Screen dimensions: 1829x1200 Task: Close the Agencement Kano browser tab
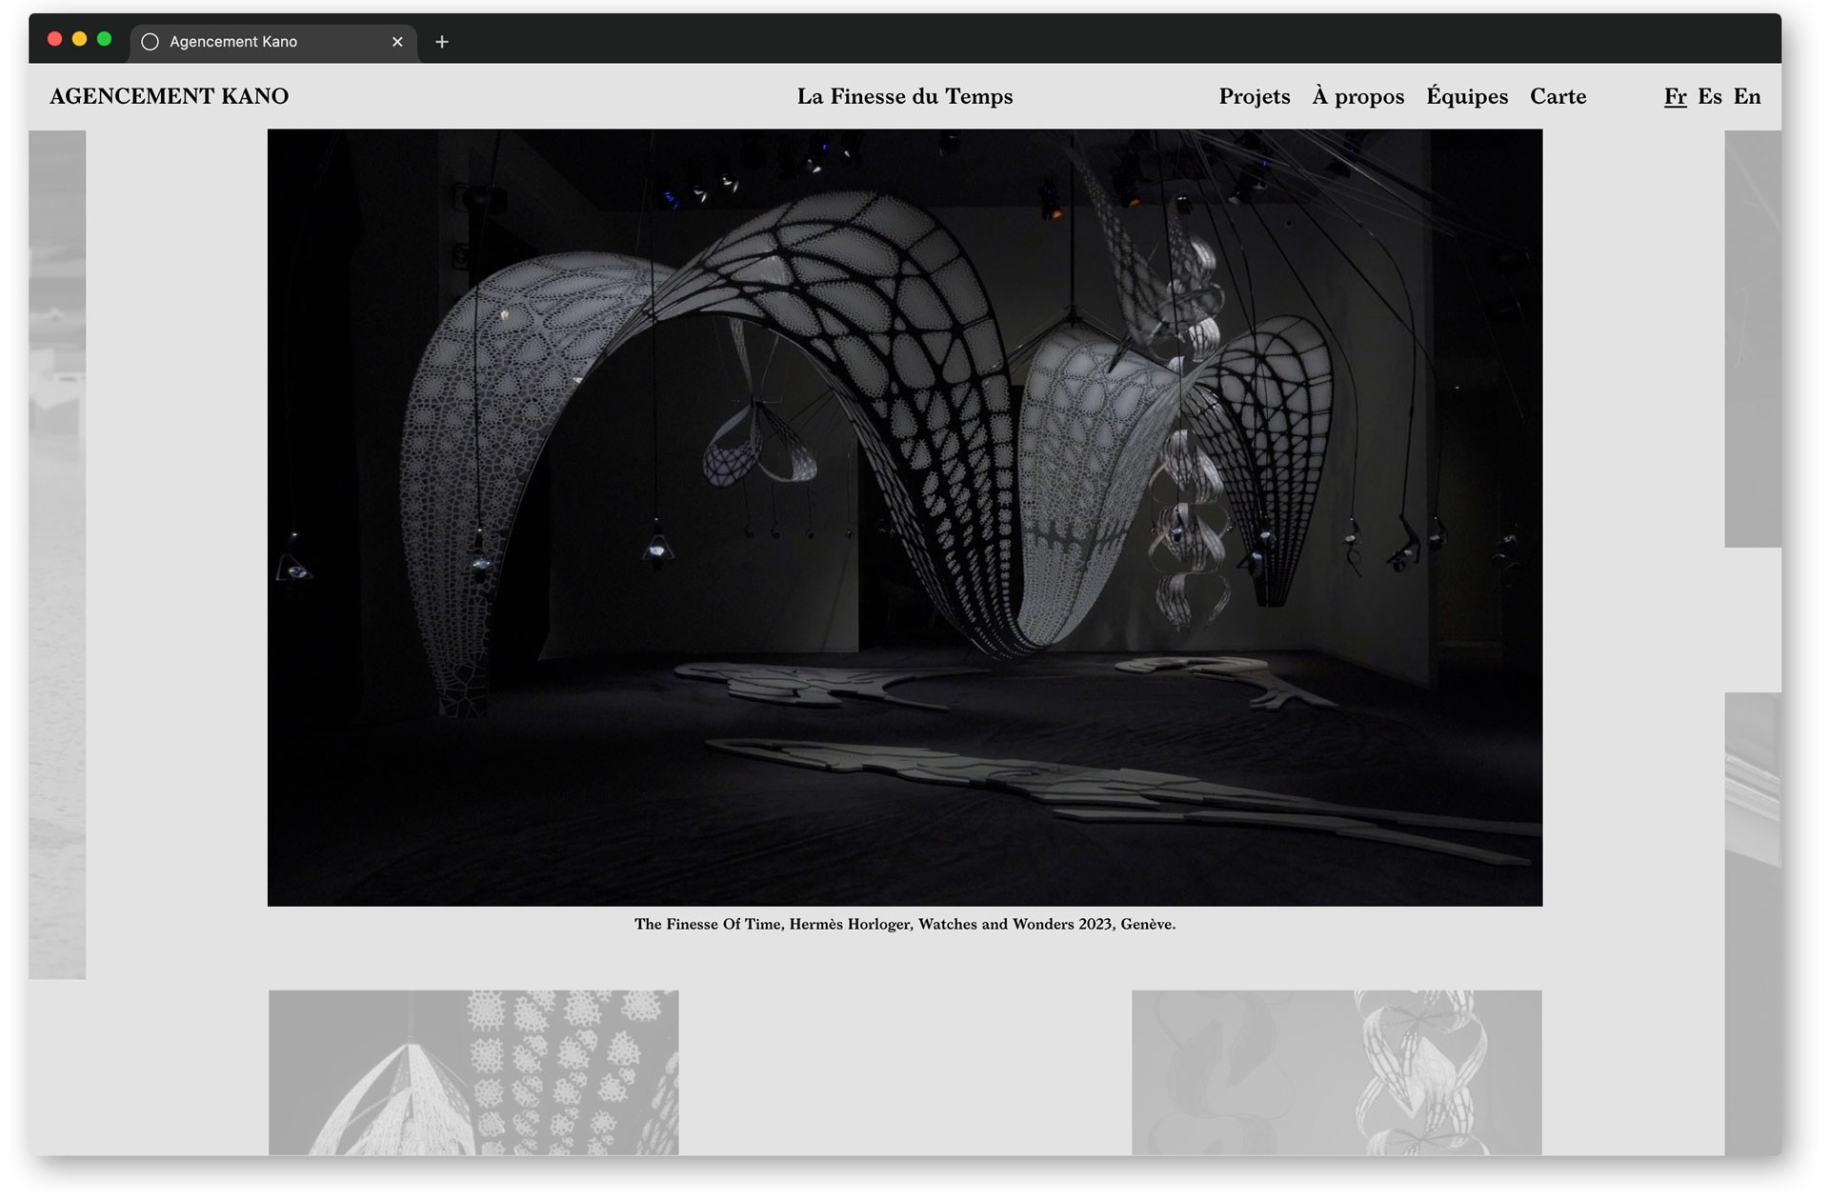tap(397, 42)
